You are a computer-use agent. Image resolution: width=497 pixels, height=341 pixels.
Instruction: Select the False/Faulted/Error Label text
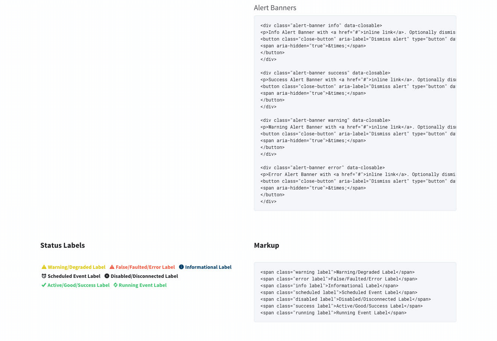pyautogui.click(x=145, y=267)
